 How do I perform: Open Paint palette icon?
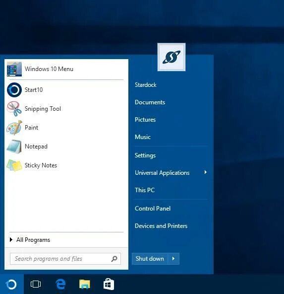[14, 128]
